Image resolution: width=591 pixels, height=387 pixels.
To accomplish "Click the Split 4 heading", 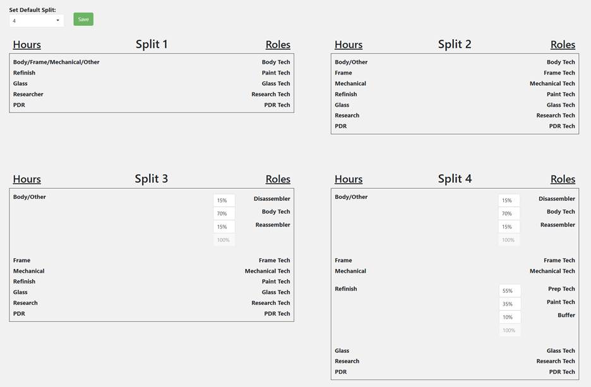I will (455, 179).
